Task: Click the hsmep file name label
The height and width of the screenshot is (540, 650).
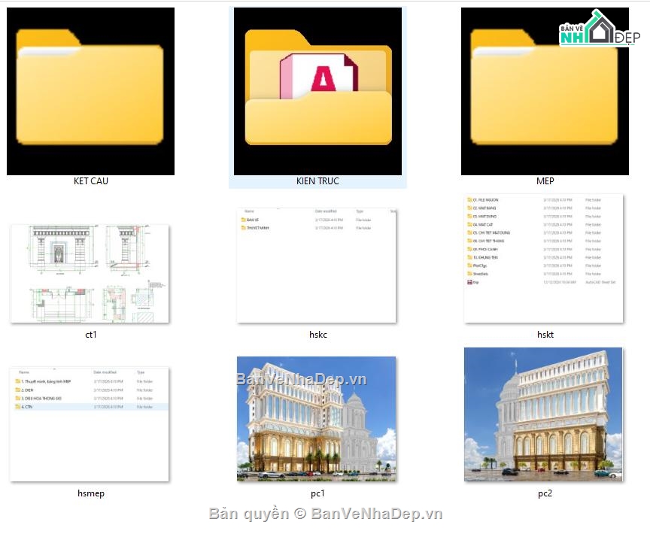Action: [x=91, y=493]
